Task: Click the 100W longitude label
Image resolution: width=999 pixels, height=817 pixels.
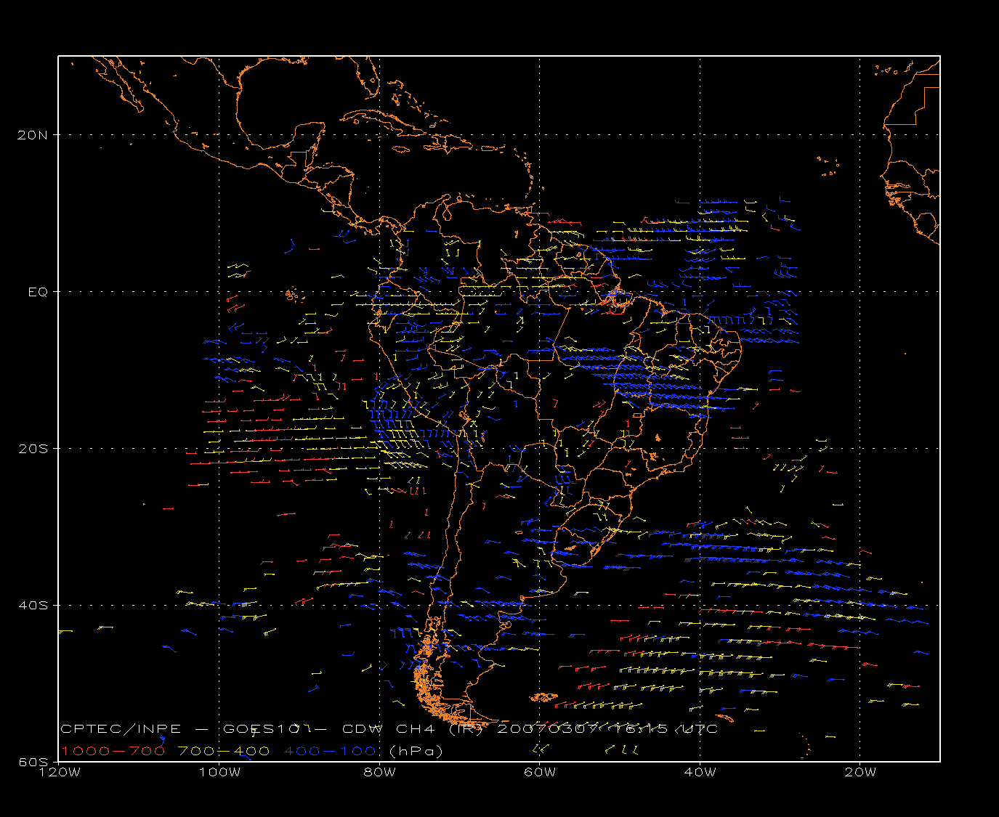Action: 219,772
